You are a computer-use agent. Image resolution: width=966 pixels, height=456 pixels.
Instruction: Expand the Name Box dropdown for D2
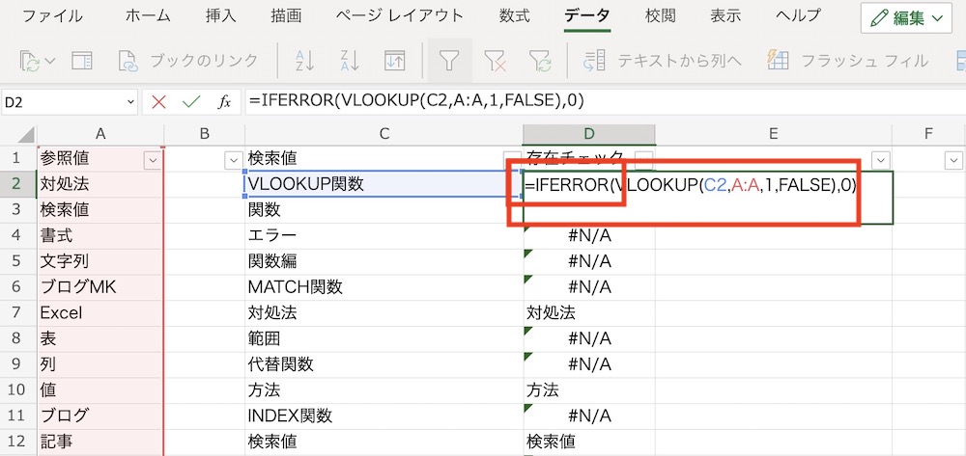pyautogui.click(x=130, y=102)
